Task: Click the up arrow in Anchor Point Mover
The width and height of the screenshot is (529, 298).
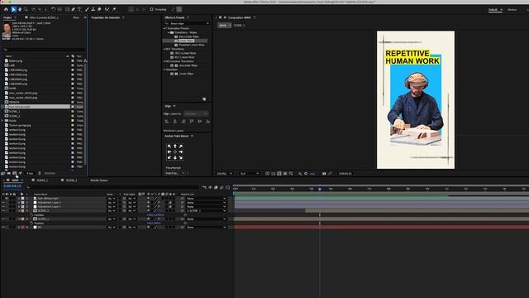Action: tap(174, 147)
